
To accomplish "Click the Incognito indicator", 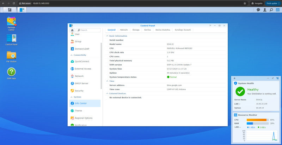I will tap(257, 3).
